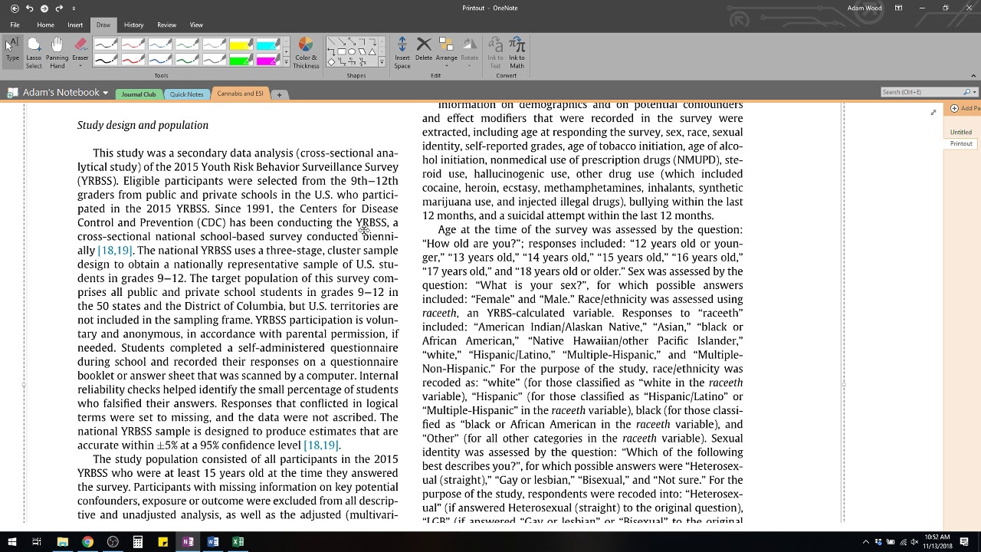Open File Explorer from taskbar
Image resolution: width=981 pixels, height=552 pixels.
[62, 542]
